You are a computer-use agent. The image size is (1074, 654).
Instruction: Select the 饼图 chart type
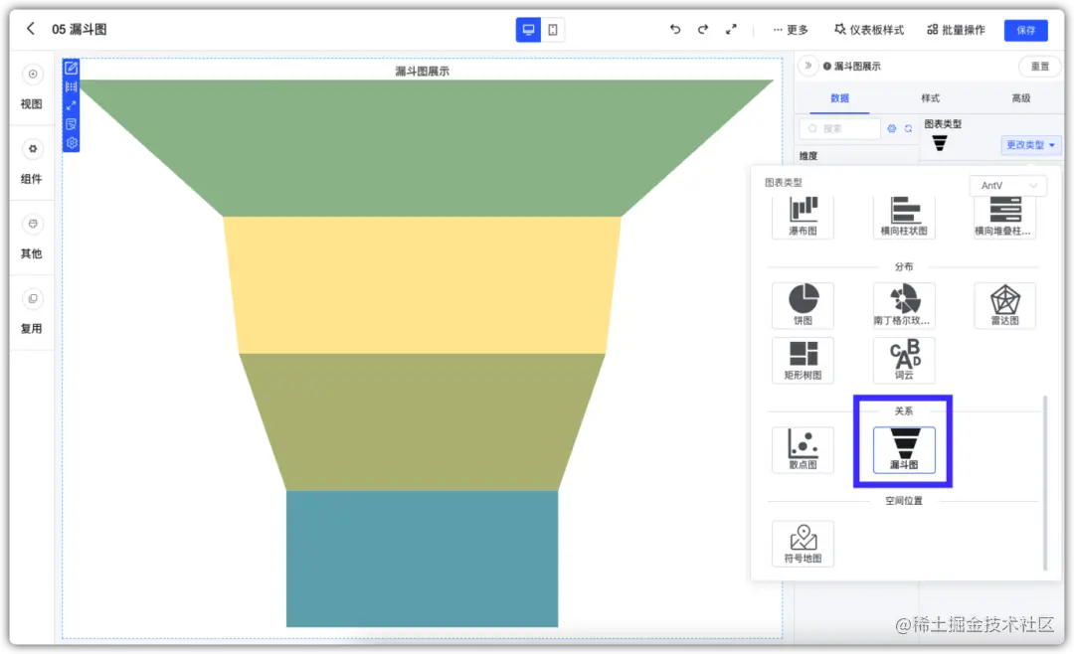803,305
